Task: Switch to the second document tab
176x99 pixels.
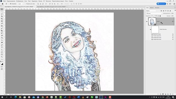Action: pyautogui.click(x=51, y=7)
